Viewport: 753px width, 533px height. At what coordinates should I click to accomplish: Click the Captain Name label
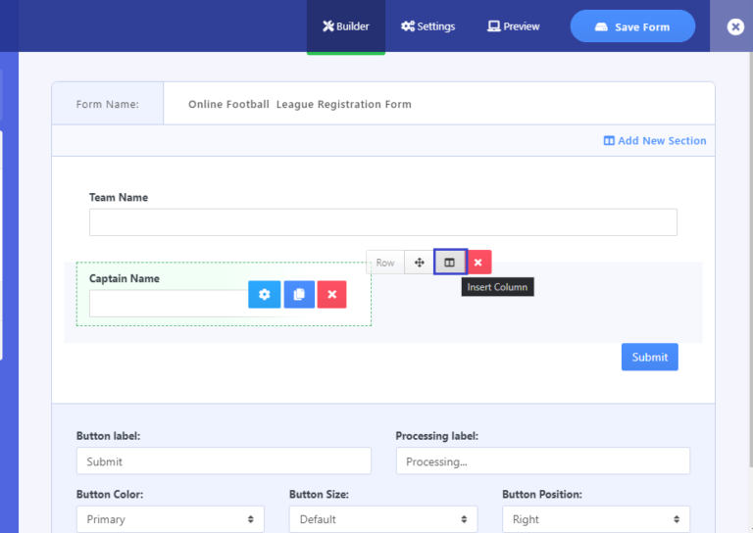click(125, 278)
